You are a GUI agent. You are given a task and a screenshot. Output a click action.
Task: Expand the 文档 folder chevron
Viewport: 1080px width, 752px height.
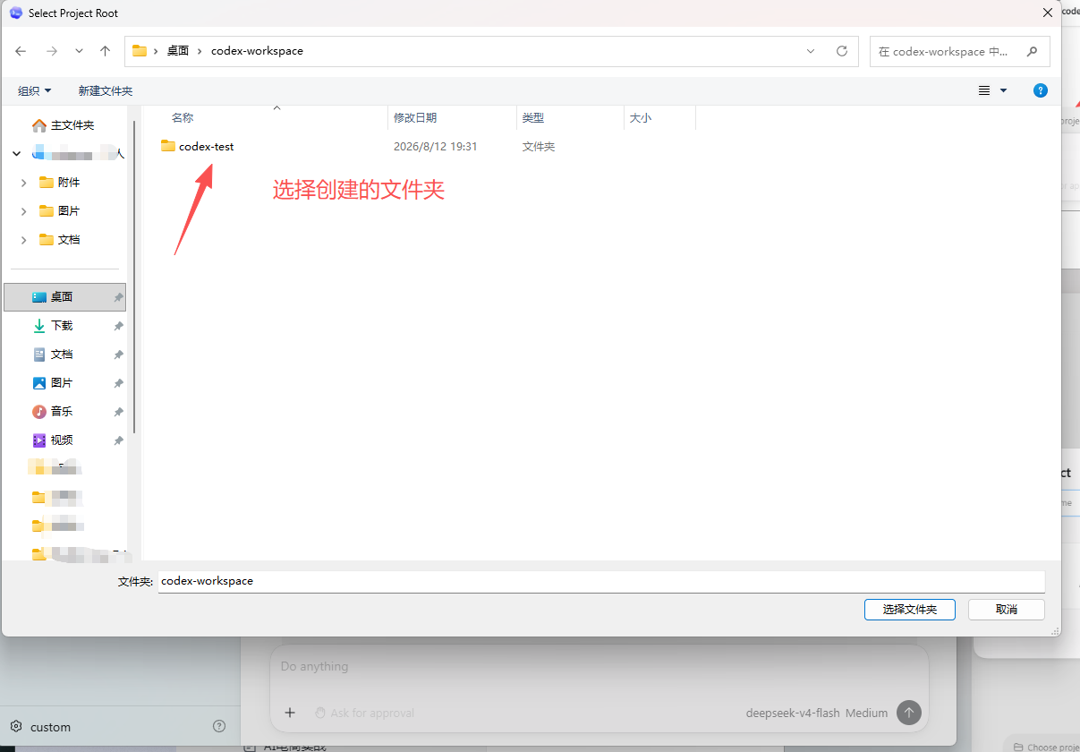(x=23, y=240)
